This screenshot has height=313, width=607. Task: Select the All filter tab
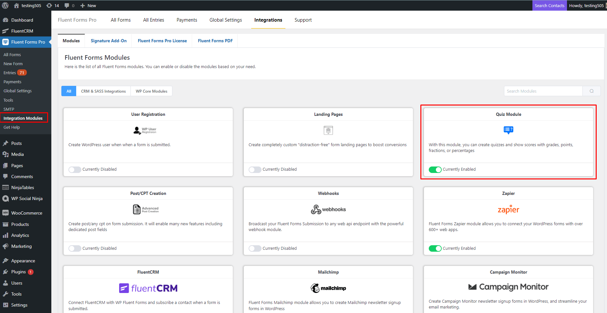coord(69,91)
